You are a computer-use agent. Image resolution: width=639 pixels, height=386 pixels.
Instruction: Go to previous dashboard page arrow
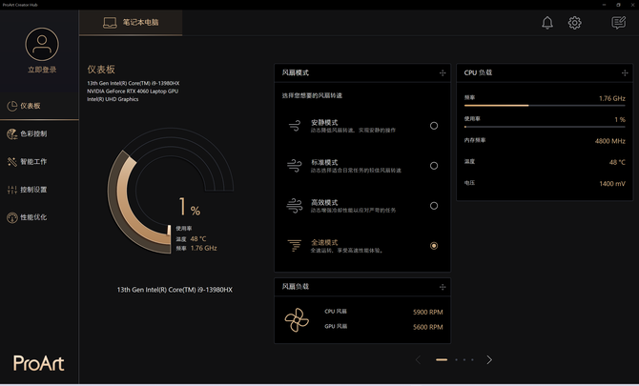418,359
